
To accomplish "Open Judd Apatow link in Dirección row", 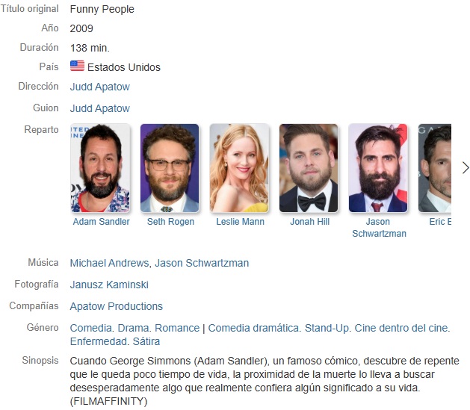I will tap(100, 87).
